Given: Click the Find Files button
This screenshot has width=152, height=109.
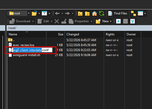Looking at the screenshot, I should pos(118,13).
